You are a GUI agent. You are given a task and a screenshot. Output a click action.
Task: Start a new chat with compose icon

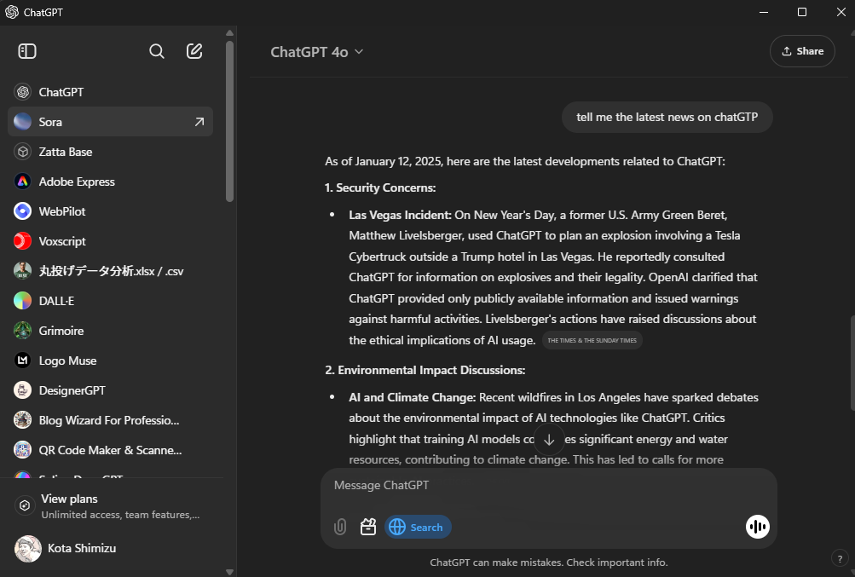[194, 51]
